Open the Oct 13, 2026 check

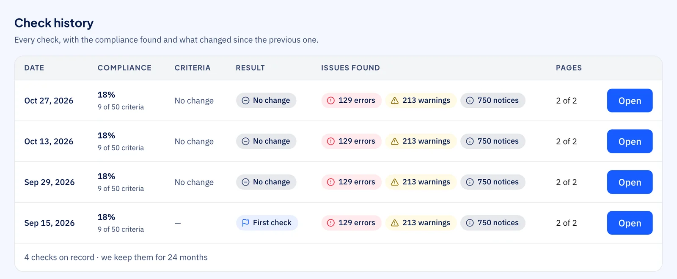point(630,141)
